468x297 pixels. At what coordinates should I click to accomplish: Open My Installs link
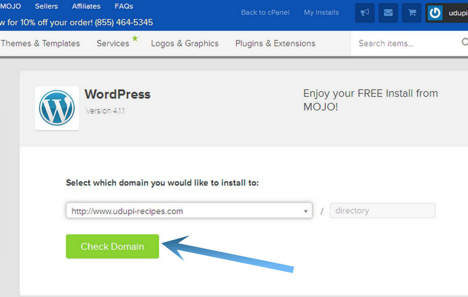pos(321,12)
